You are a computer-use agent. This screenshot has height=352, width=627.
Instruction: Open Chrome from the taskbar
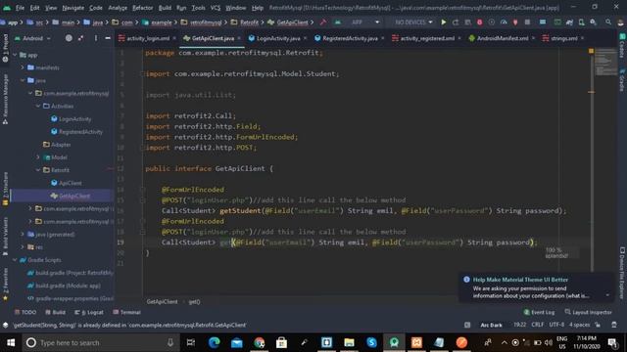pos(259,342)
